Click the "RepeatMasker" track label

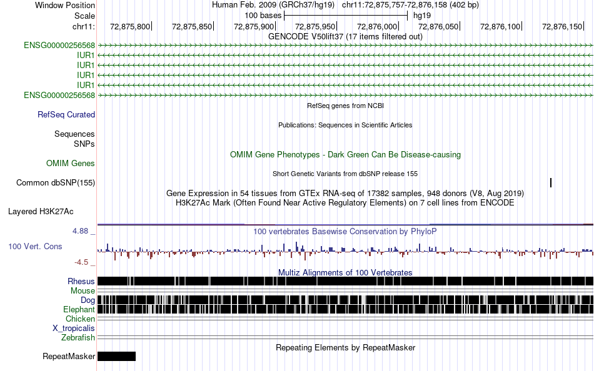(x=69, y=356)
